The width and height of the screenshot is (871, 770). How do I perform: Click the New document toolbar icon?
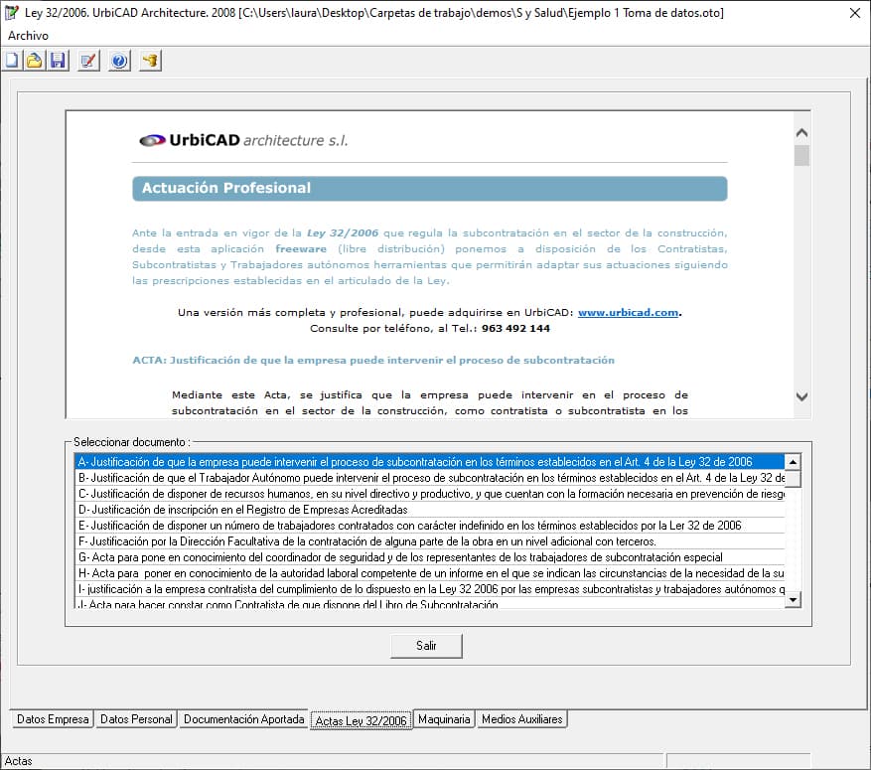[x=13, y=61]
